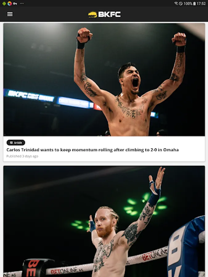Tap the colorful circle notification icon
This screenshot has width=208, height=277.
pos(10,3)
